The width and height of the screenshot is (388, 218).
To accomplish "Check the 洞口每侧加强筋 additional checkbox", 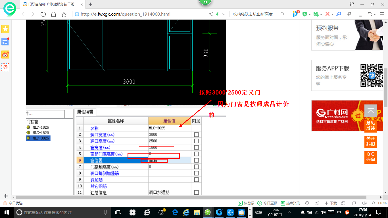I will pos(196,173).
